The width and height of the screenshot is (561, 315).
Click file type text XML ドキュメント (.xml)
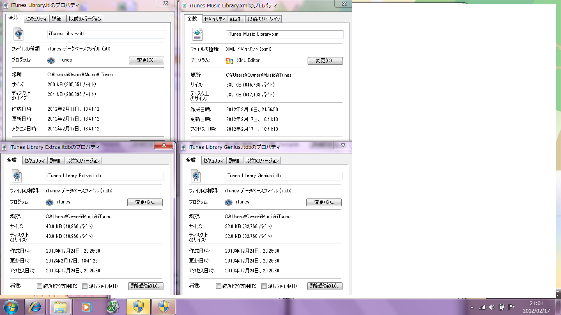pyautogui.click(x=249, y=49)
